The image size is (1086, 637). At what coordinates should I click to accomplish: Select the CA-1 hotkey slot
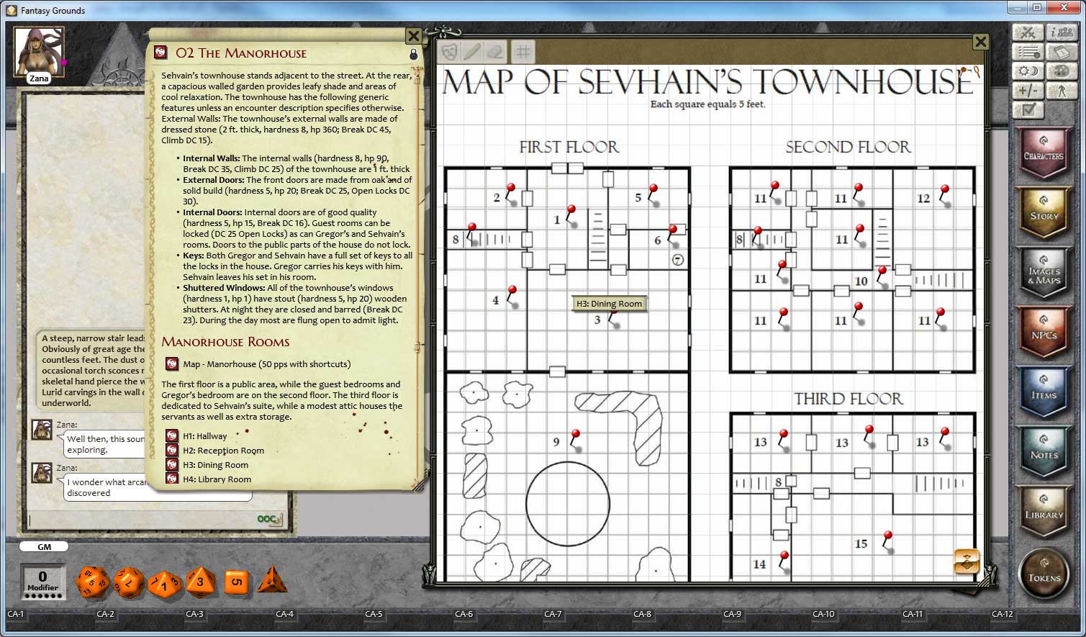[16, 614]
